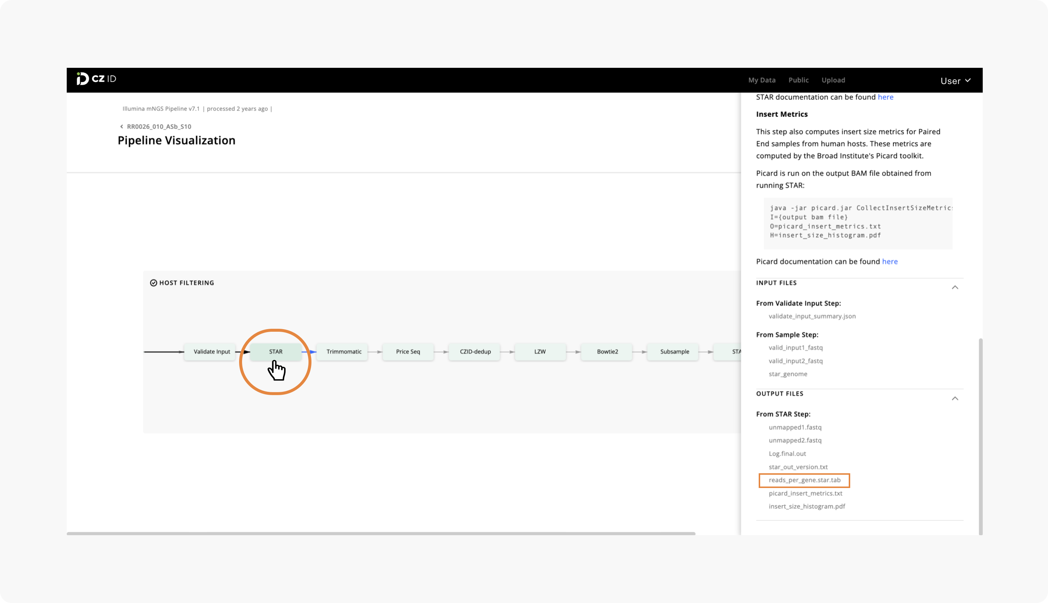This screenshot has width=1048, height=603.
Task: Download the insert_size_histogram.pdf output file
Action: 807,506
